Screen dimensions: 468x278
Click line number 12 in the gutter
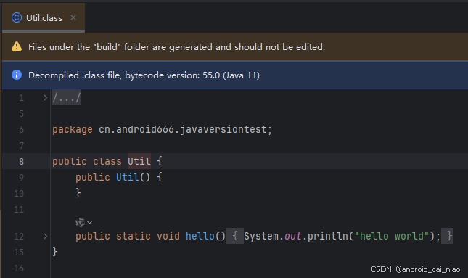coord(19,237)
